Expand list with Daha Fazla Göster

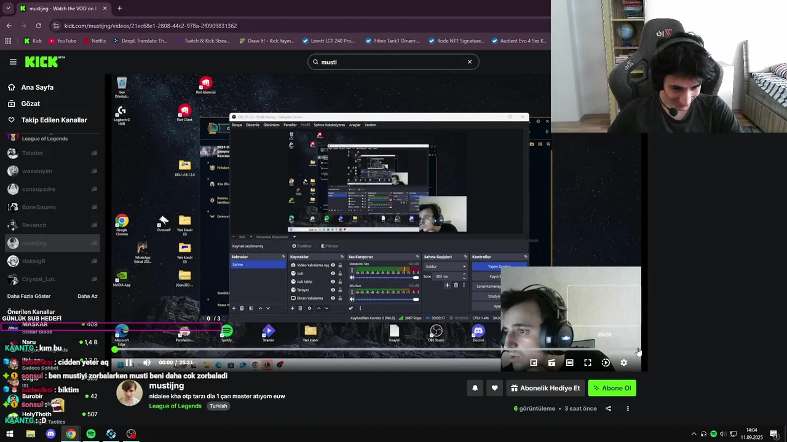(x=29, y=296)
